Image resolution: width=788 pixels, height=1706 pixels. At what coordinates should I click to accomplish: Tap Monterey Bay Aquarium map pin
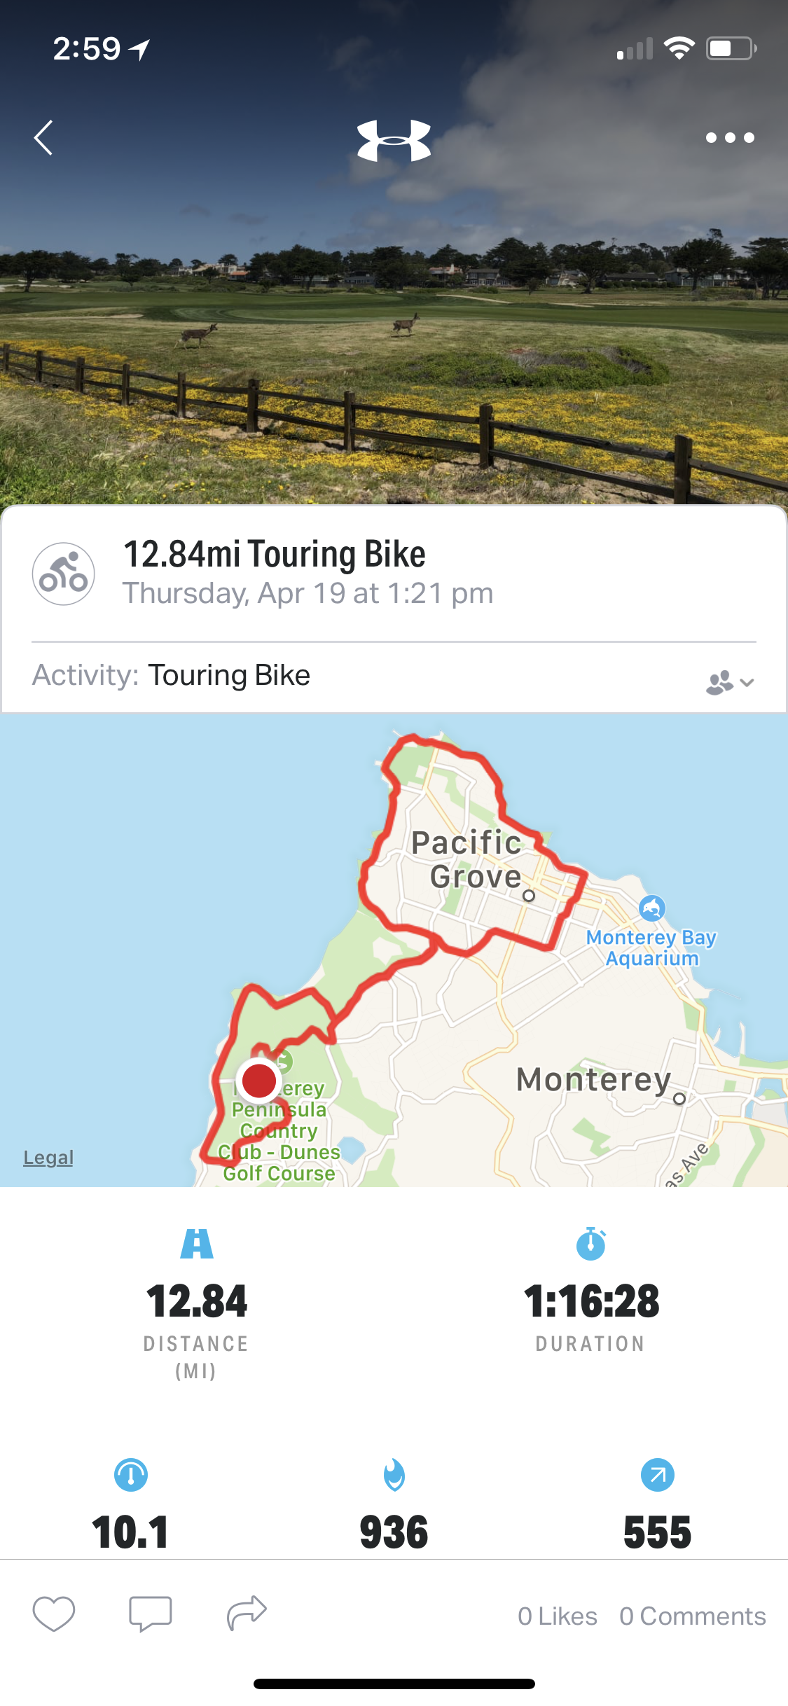(x=652, y=908)
